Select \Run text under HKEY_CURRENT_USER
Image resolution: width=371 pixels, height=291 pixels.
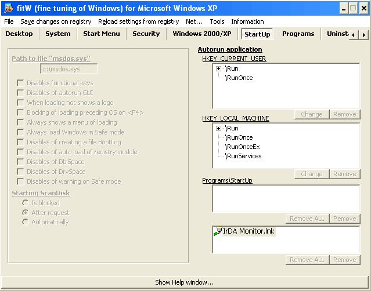232,69
